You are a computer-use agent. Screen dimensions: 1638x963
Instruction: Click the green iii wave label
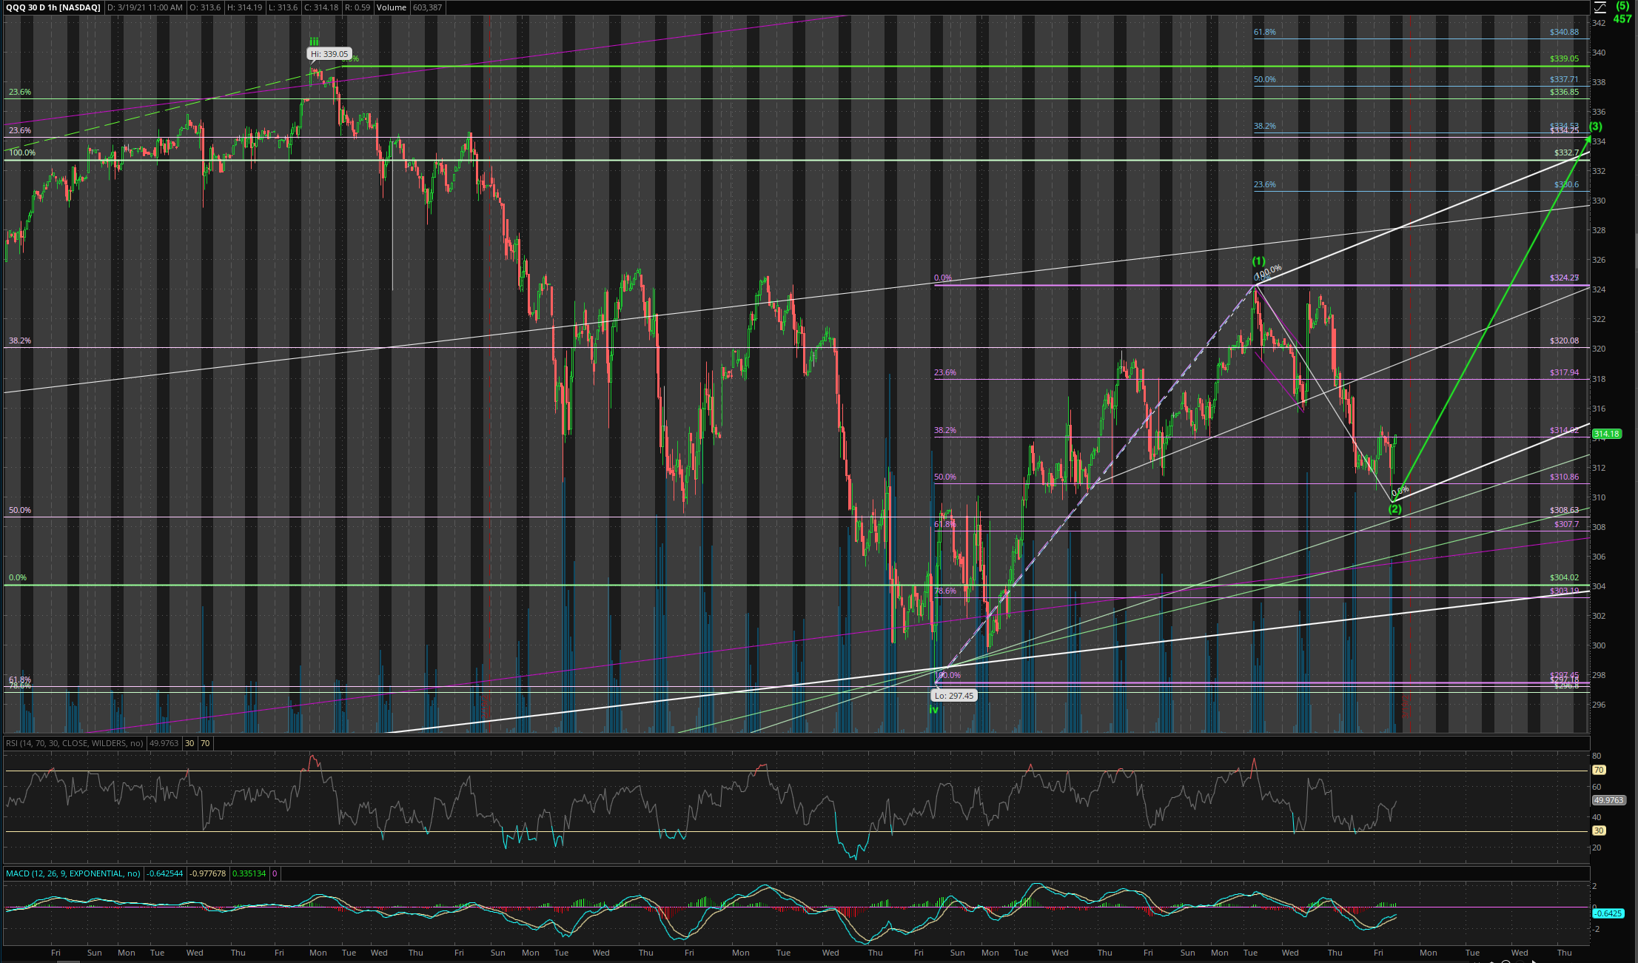click(315, 42)
